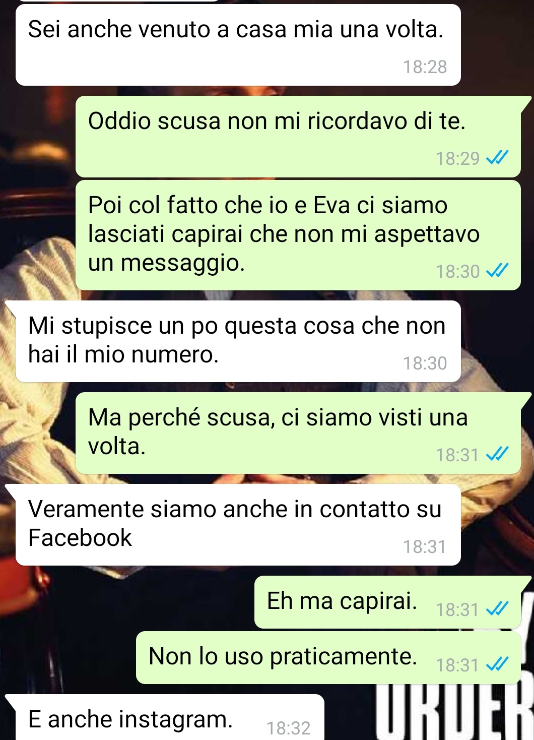534x740 pixels.
Task: Tap the 18:31 timestamp under 'Facebook' message
Action: pyautogui.click(x=425, y=546)
